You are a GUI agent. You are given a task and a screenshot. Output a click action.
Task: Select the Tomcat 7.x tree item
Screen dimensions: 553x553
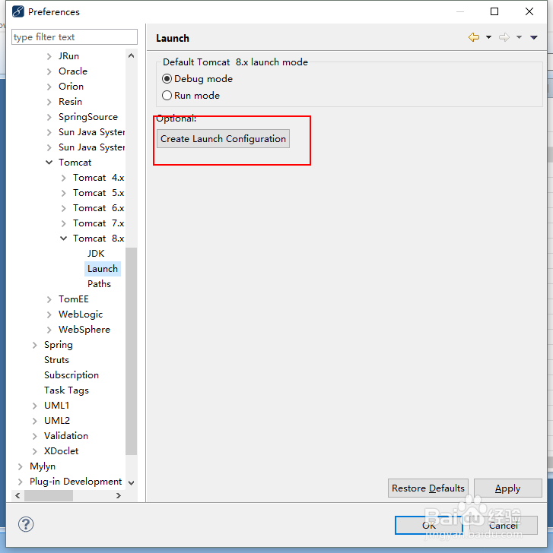click(99, 223)
